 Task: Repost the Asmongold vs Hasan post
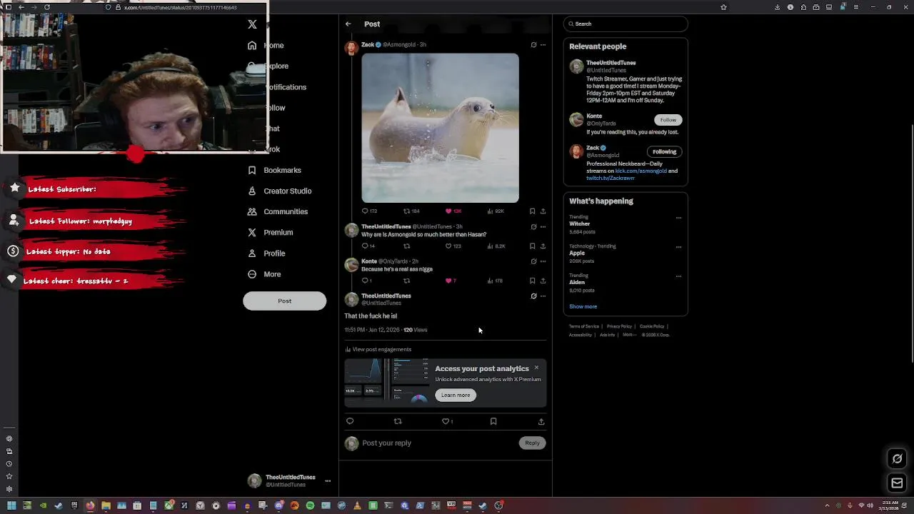[407, 246]
